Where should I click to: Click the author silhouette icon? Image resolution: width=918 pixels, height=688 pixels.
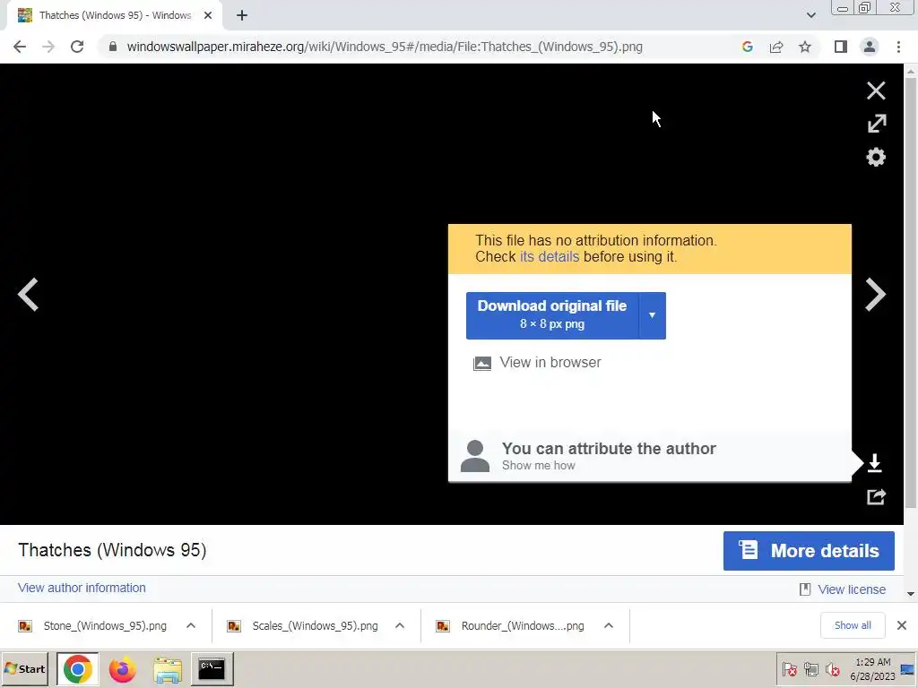click(x=475, y=456)
